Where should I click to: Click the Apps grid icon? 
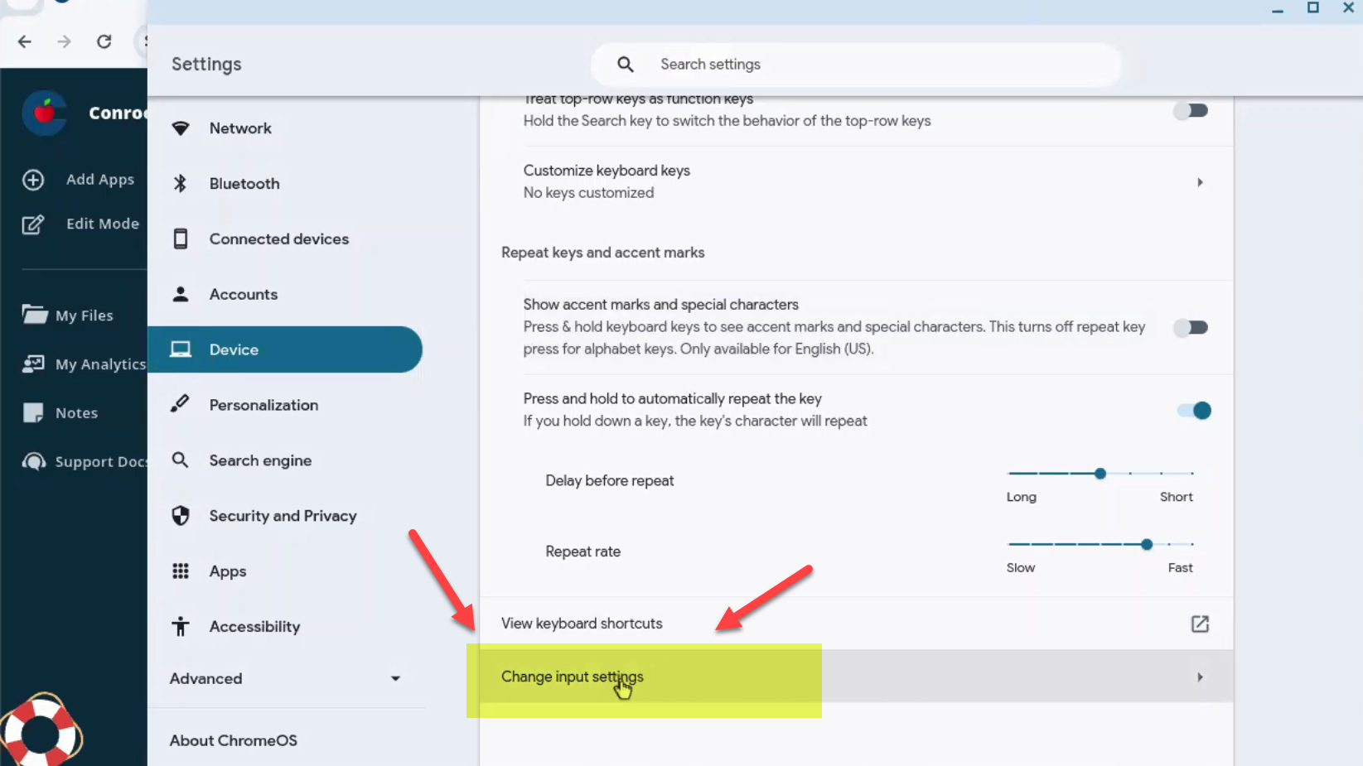tap(181, 571)
